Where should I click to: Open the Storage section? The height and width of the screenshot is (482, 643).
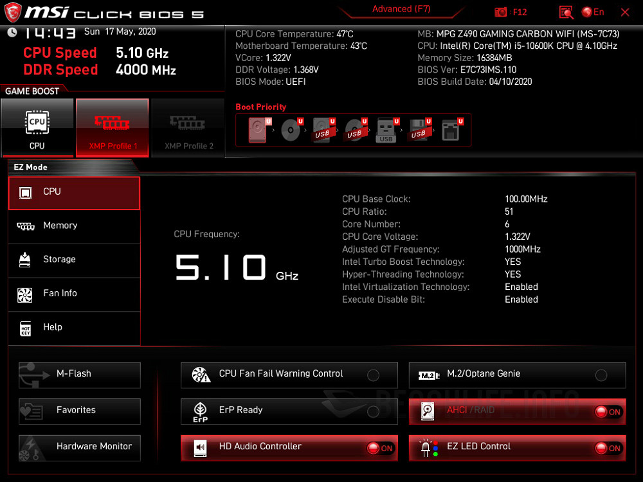[73, 260]
